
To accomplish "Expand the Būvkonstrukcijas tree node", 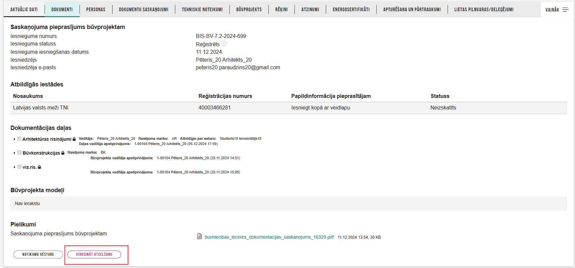I will [14, 153].
